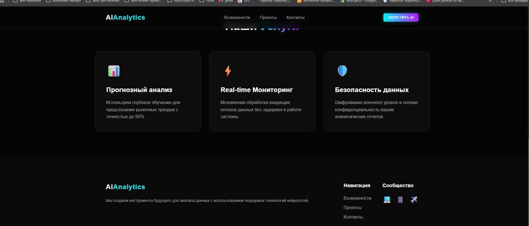Click the AIAnalytics logo in the header
The width and height of the screenshot is (529, 226).
click(125, 17)
